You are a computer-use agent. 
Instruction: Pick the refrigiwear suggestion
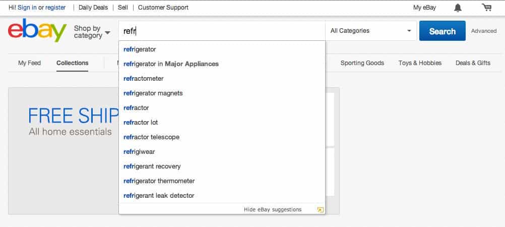222,151
